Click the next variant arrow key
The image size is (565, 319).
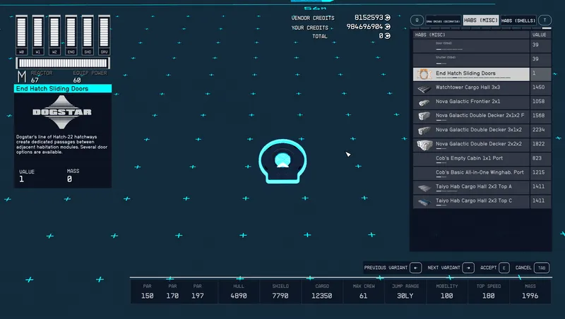pyautogui.click(x=468, y=267)
